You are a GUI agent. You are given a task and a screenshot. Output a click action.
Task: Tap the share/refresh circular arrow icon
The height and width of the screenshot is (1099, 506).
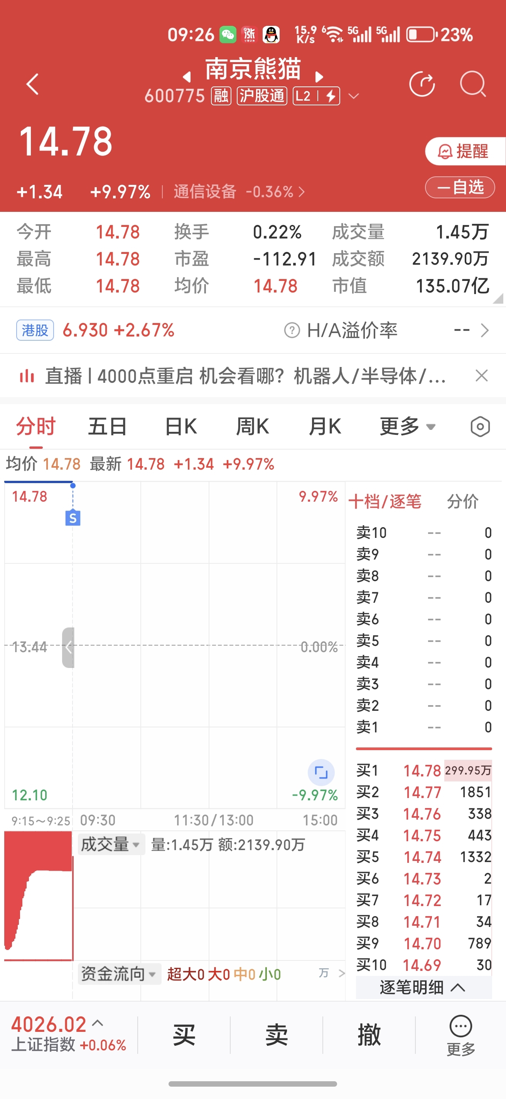tap(422, 84)
